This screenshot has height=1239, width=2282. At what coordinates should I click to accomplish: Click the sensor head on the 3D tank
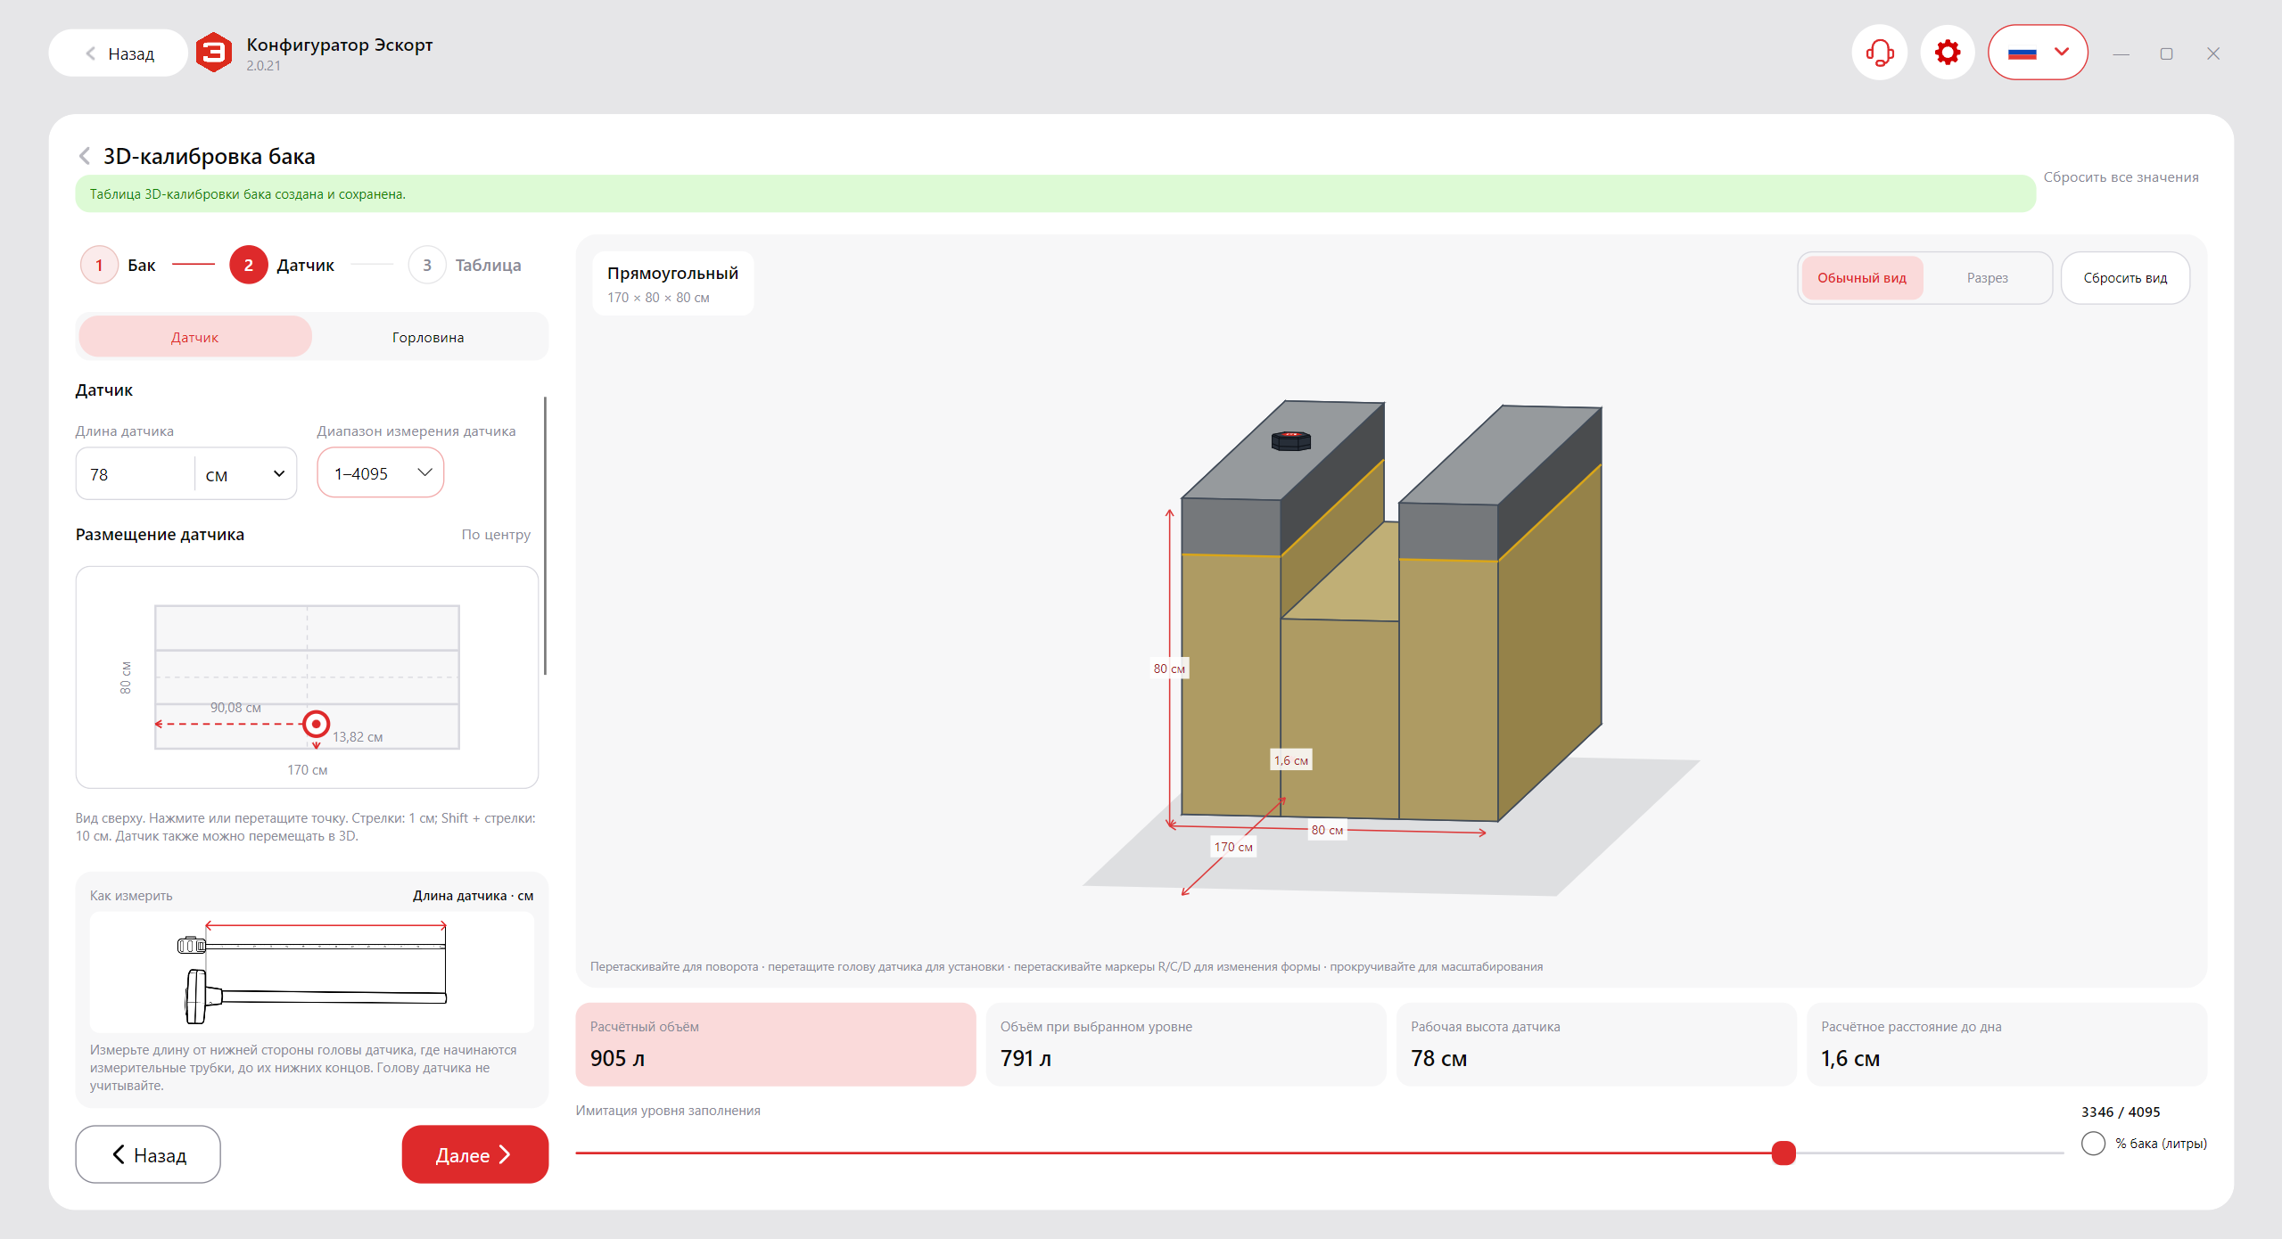pyautogui.click(x=1290, y=439)
